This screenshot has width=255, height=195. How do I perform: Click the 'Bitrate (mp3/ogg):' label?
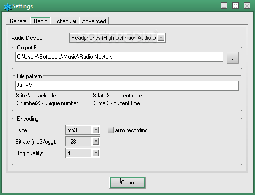click(x=36, y=142)
